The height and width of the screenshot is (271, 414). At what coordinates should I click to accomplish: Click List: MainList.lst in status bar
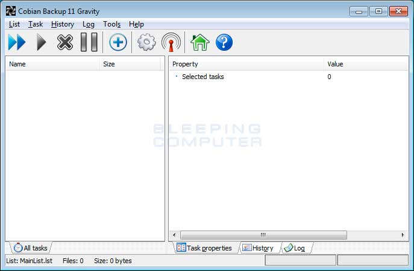click(30, 261)
